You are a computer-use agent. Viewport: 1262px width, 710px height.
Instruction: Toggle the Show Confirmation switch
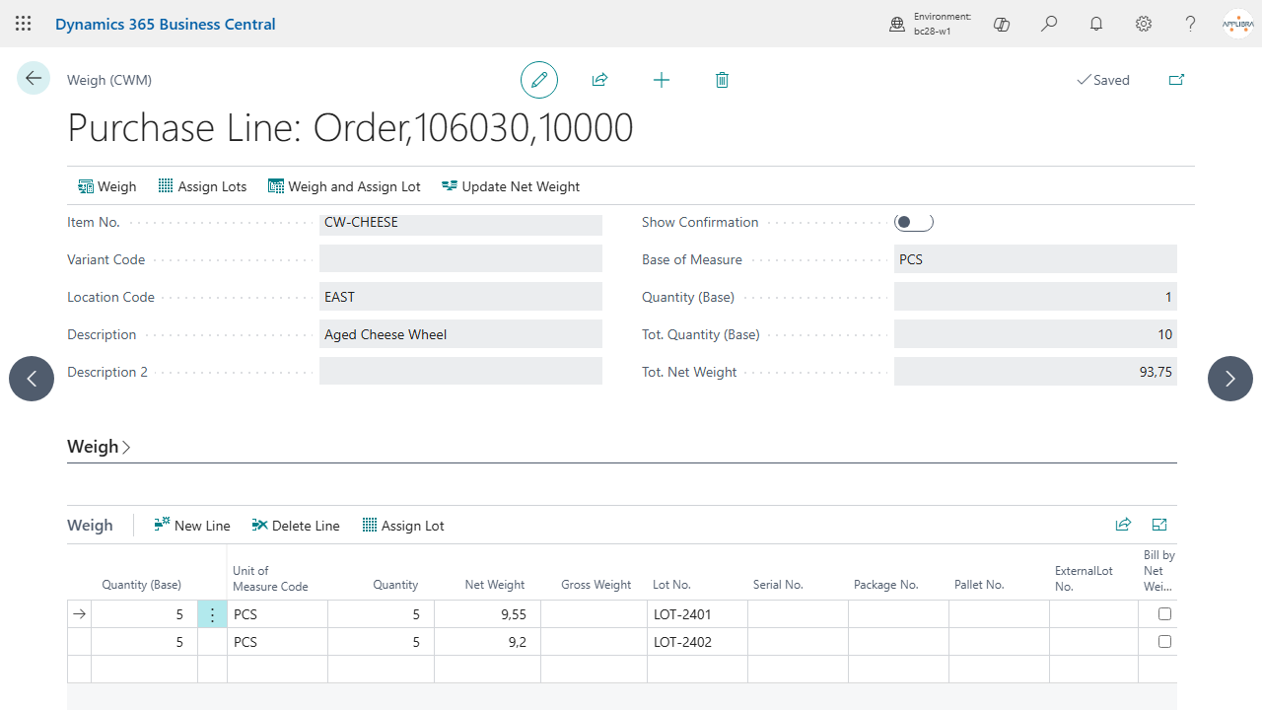913,222
